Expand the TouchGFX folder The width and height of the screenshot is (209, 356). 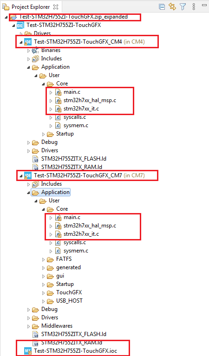pos(43,293)
